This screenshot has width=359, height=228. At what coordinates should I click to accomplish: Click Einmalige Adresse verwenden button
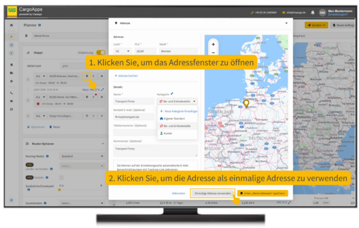point(212,193)
